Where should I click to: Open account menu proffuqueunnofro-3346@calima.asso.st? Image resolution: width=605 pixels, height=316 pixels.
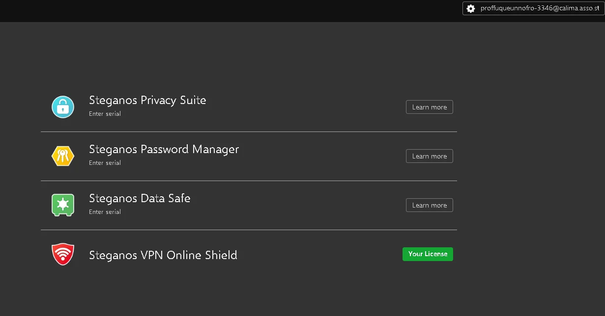(x=533, y=8)
